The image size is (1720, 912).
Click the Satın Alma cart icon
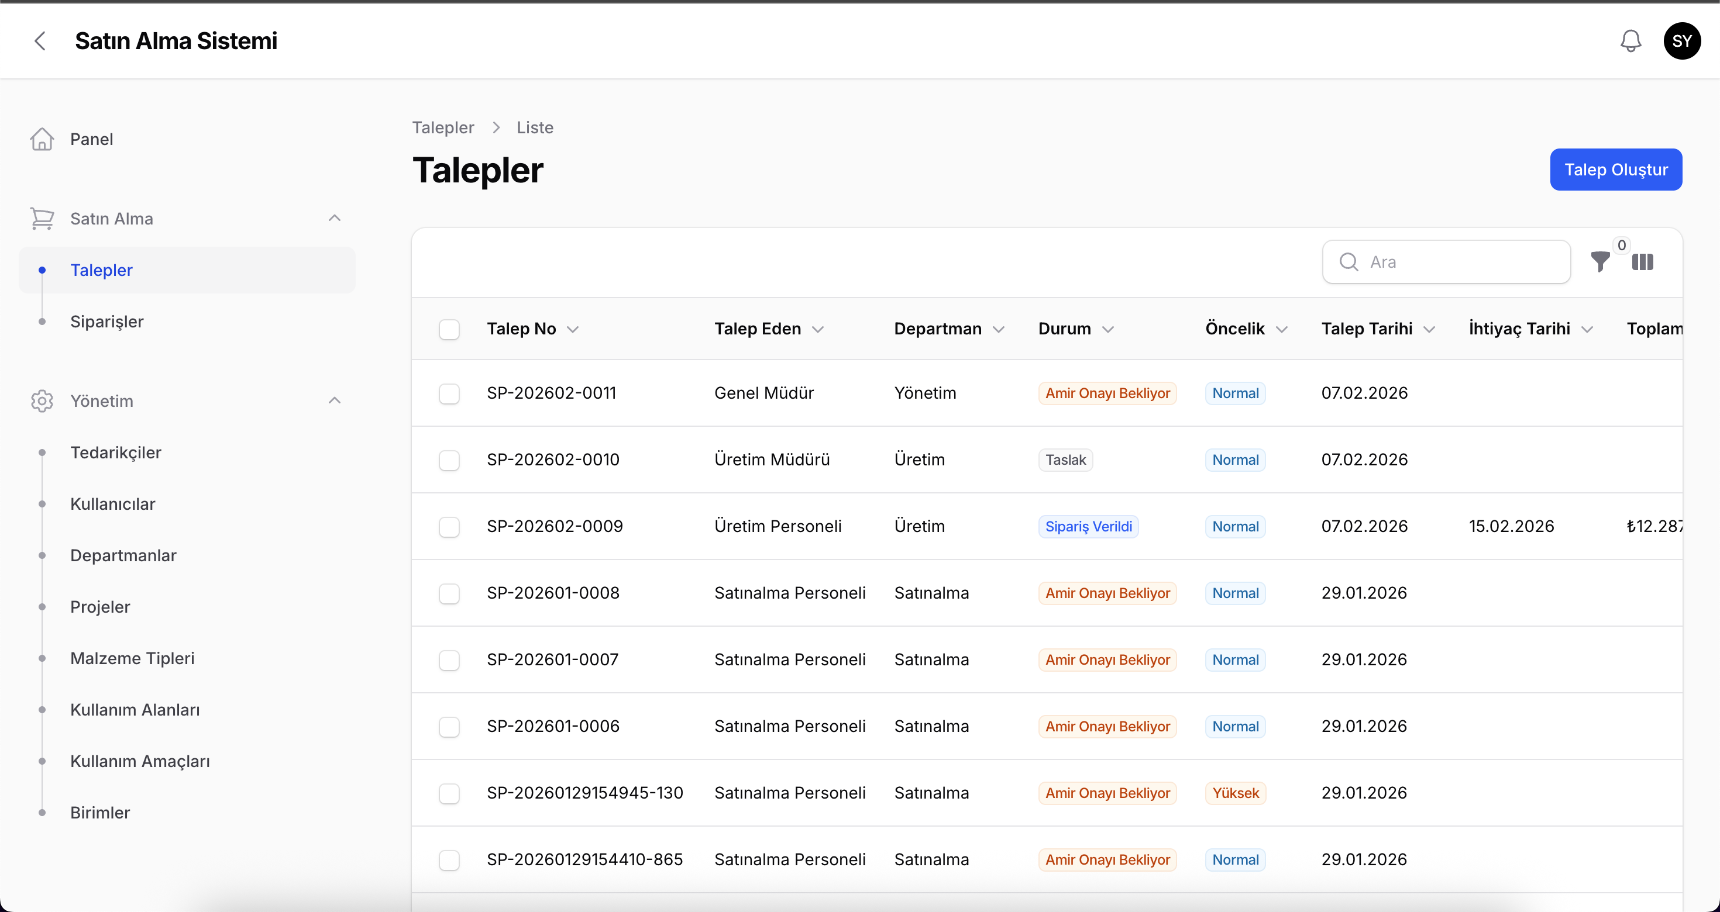[x=42, y=218]
